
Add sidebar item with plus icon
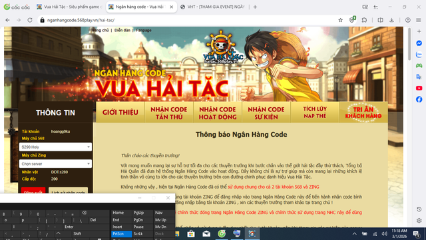tap(419, 31)
